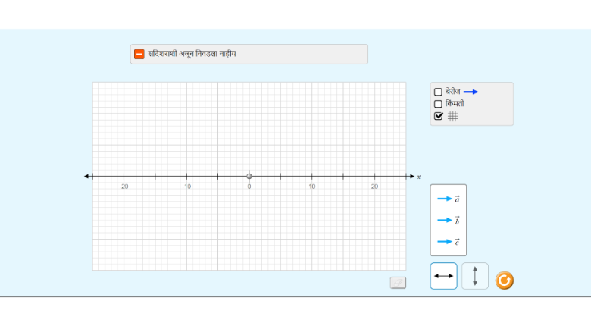This screenshot has height=326, width=591.
Task: Click the left arrowhead of the x-axis
Action: (87, 177)
